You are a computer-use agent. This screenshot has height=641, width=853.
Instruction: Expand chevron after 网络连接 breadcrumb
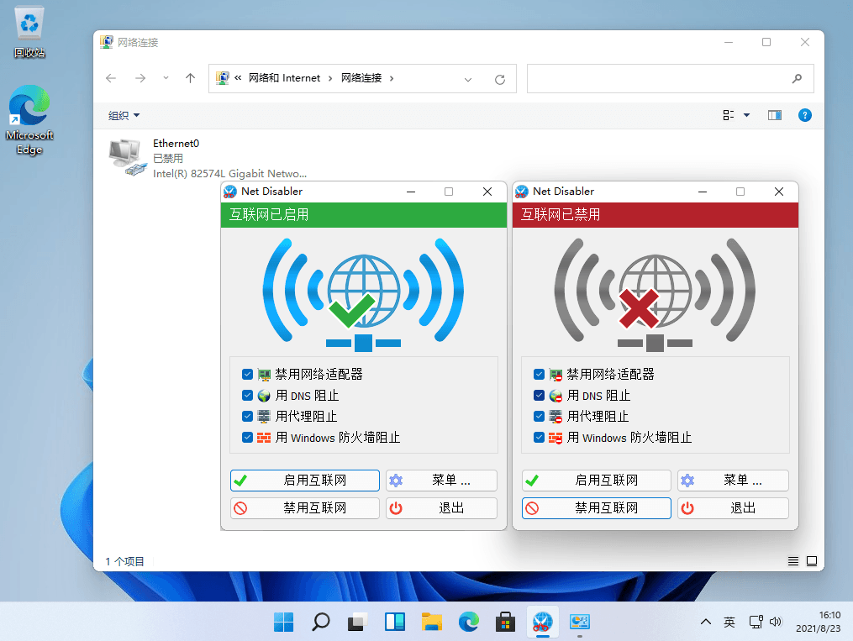coord(392,78)
